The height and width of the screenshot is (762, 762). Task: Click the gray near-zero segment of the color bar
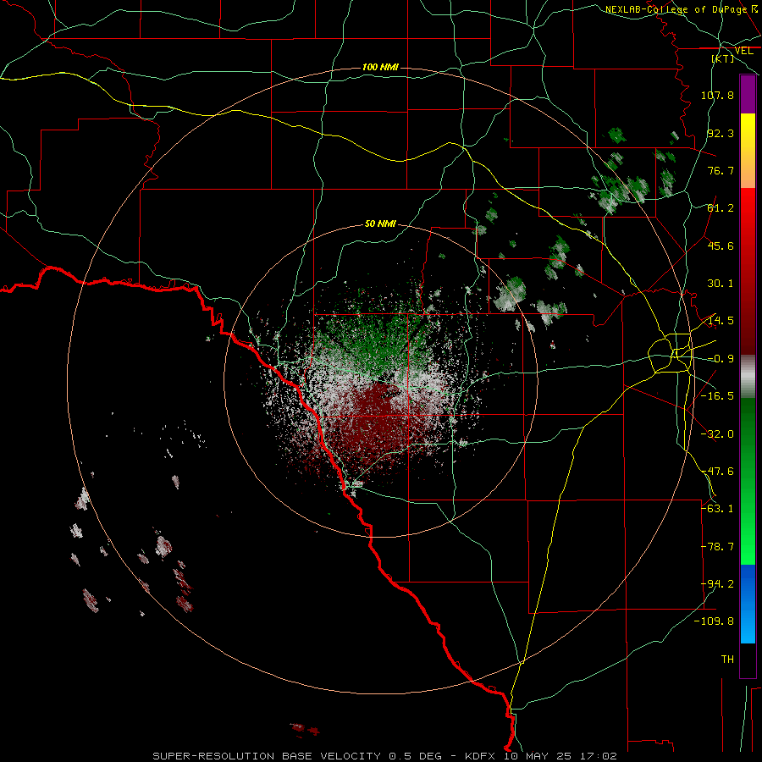click(748, 377)
